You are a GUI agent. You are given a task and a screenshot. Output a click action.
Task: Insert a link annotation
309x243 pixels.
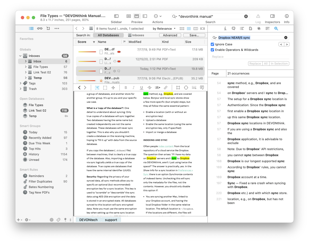tap(166, 88)
